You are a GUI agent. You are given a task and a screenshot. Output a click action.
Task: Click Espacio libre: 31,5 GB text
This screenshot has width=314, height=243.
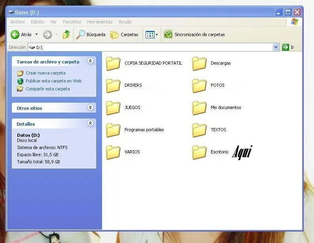point(38,155)
